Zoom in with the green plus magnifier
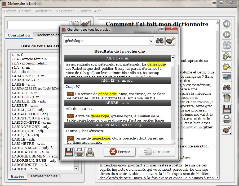The image size is (239, 186). 227,56
